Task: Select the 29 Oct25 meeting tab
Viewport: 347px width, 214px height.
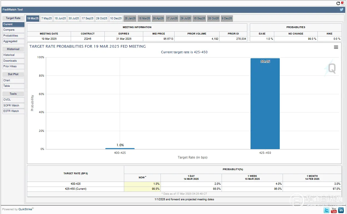Action: pyautogui.click(x=102, y=18)
